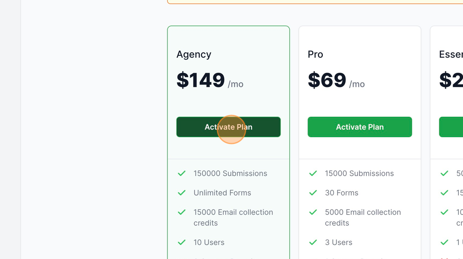Click the checkmark beside 1 User in Essential

444,242
